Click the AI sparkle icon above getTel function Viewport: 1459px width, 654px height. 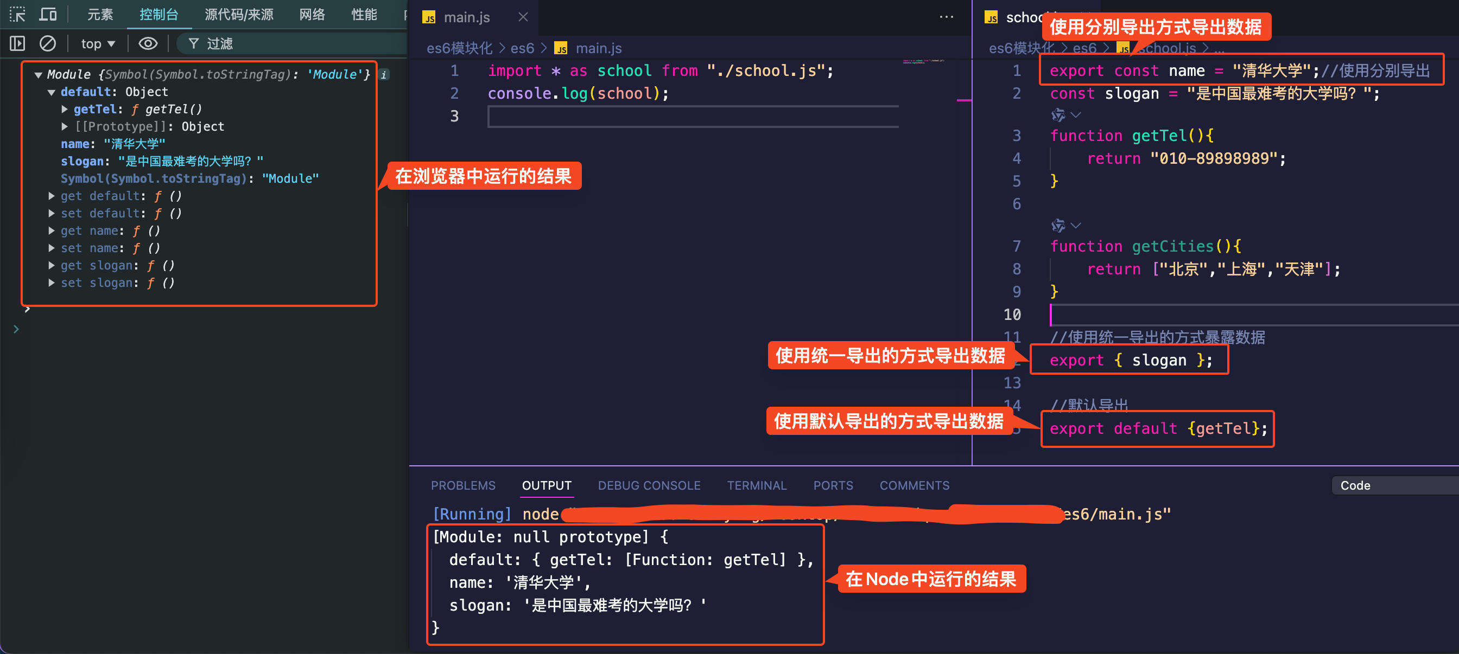[1058, 115]
